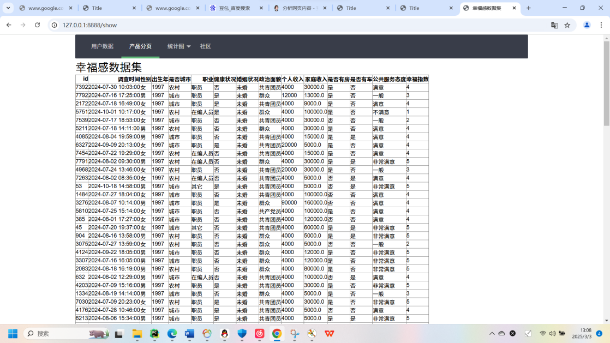610x343 pixels.
Task: Select date cell 2024-07-16 17:25:00
Action: pyautogui.click(x=114, y=95)
